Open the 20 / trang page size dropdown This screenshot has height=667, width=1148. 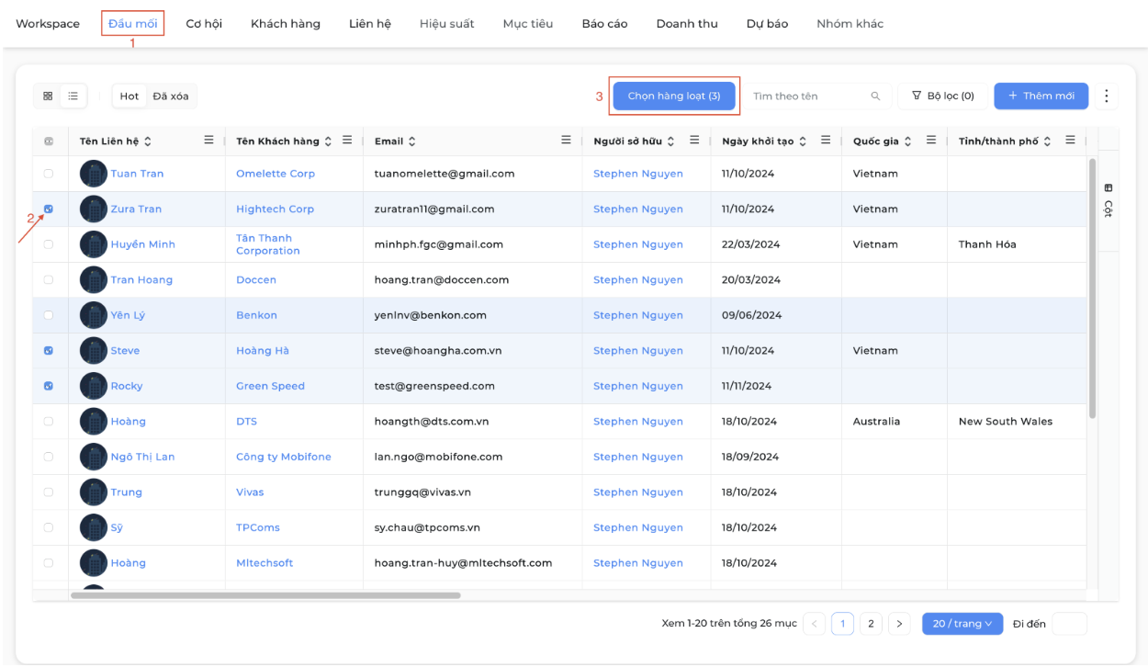[x=962, y=624]
